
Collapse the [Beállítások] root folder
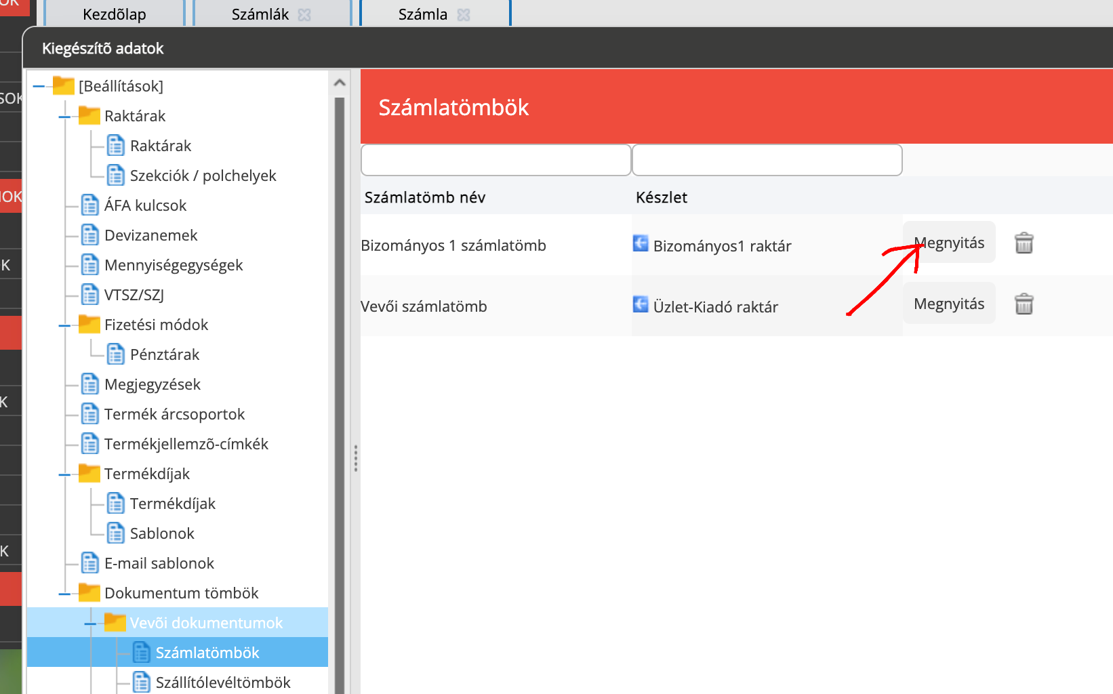(x=39, y=86)
